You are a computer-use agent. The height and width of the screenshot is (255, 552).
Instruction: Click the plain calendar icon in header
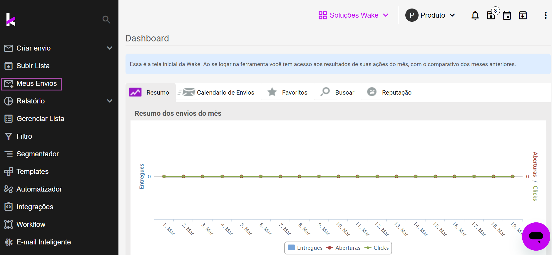tap(507, 15)
